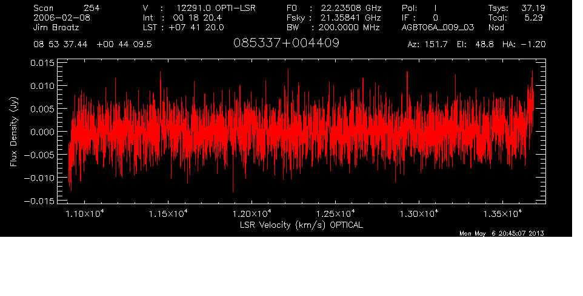Click the scan number 254
Image resolution: width=583 pixels, height=296 pixels.
[92, 8]
